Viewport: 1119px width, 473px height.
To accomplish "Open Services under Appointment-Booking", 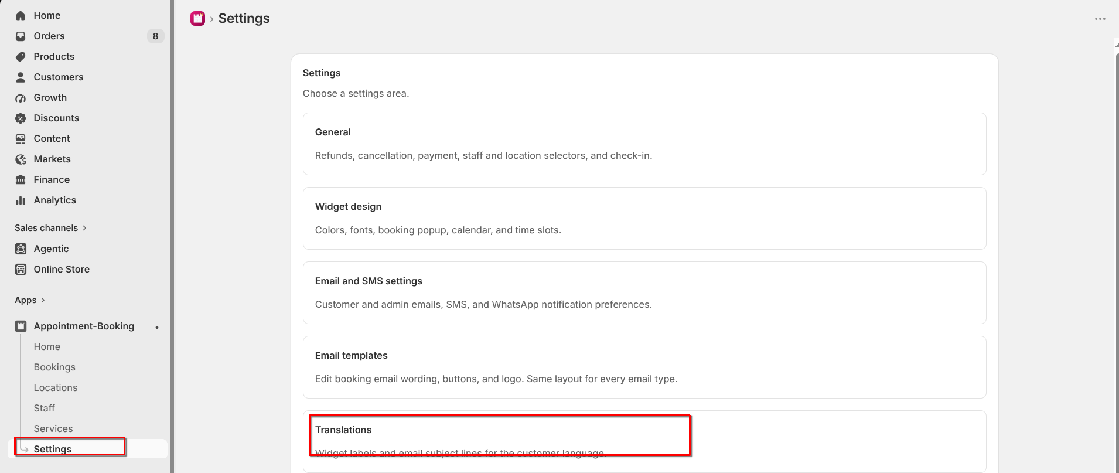I will (x=53, y=428).
